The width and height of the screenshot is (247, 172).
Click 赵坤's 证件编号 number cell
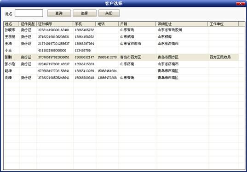(x=54, y=71)
